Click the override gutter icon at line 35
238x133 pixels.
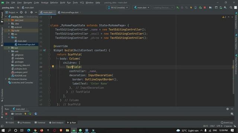(x=44, y=50)
